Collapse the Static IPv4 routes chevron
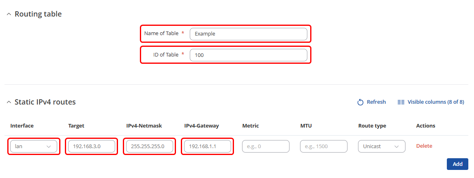The height and width of the screenshot is (178, 474). pyautogui.click(x=9, y=103)
